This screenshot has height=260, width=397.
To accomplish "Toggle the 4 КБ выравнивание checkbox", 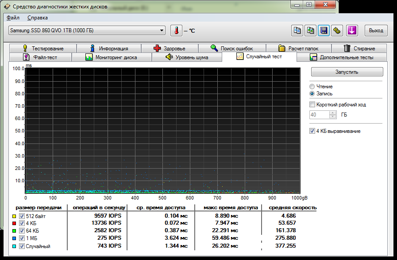I will 312,131.
